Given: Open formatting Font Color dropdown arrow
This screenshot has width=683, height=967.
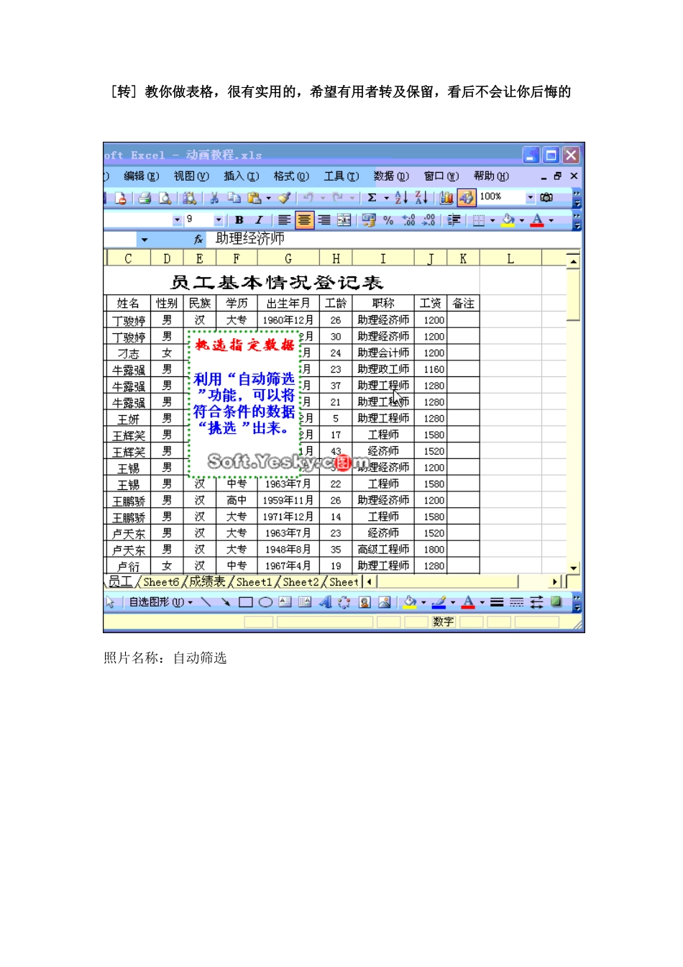Looking at the screenshot, I should [x=551, y=220].
